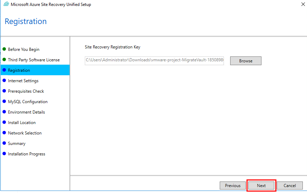Click the blue dot beside Network Selection

pyautogui.click(x=4, y=133)
